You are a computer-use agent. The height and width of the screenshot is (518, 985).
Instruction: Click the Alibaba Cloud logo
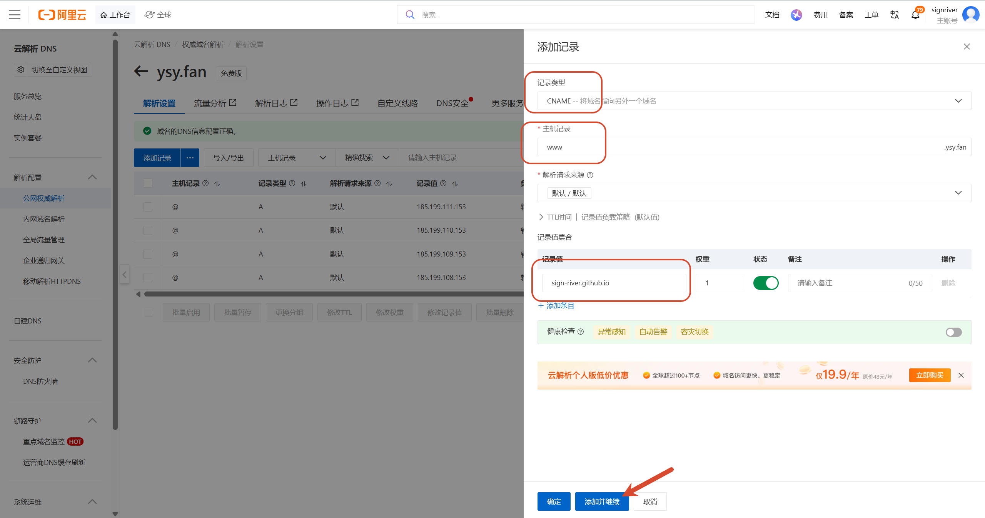tap(62, 15)
